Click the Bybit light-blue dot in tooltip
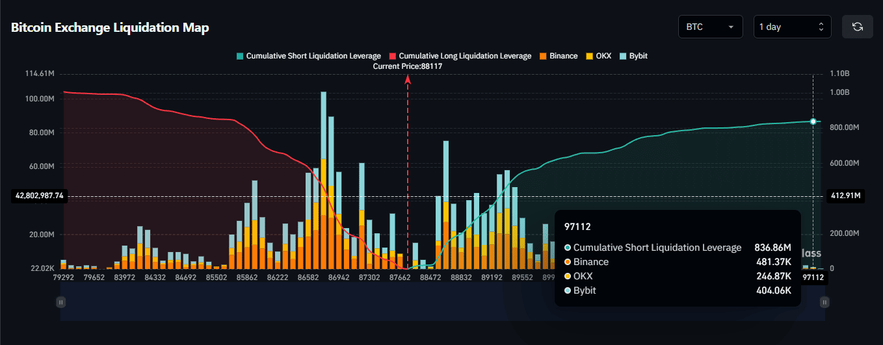The height and width of the screenshot is (345, 883). click(x=568, y=290)
